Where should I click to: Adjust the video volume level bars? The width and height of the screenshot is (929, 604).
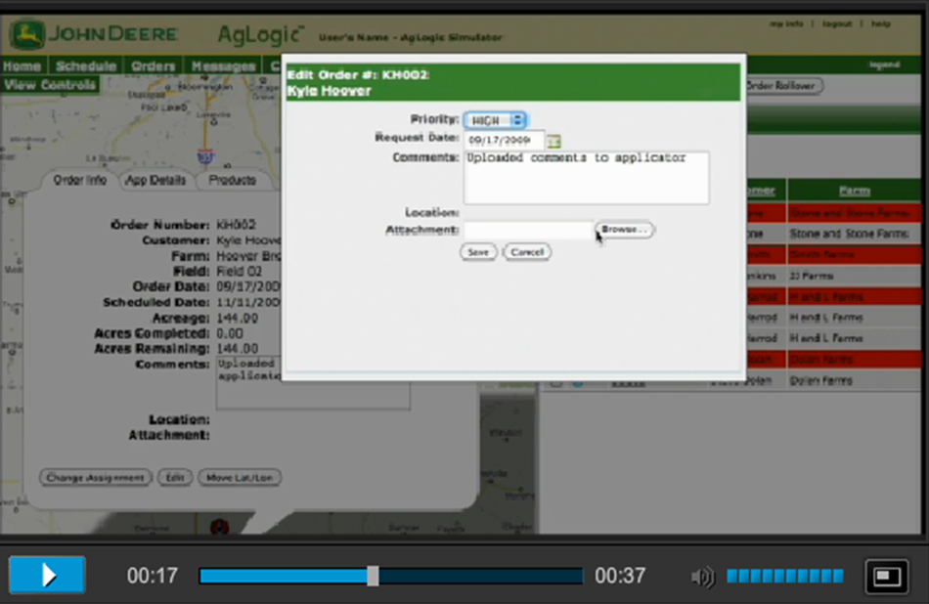coord(785,576)
